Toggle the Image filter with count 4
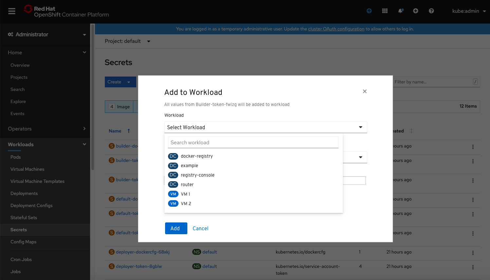Viewport: 490px width, 280px height. [119, 107]
